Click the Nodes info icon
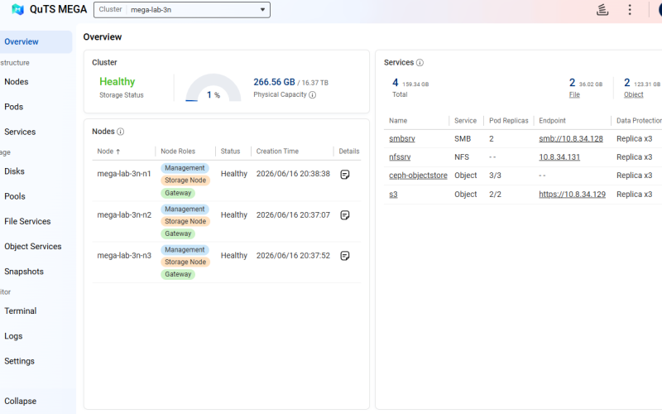 [120, 132]
